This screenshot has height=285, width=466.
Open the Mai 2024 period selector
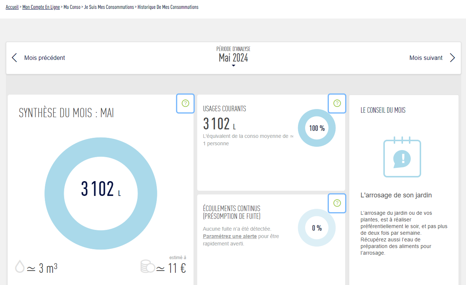pos(233,58)
